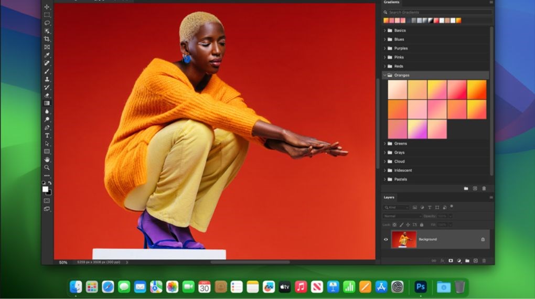
Task: Activate the Zoom tool
Action: [x=47, y=167]
